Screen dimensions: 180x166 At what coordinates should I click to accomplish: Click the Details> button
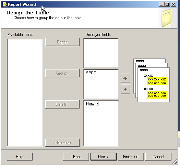click(x=62, y=104)
